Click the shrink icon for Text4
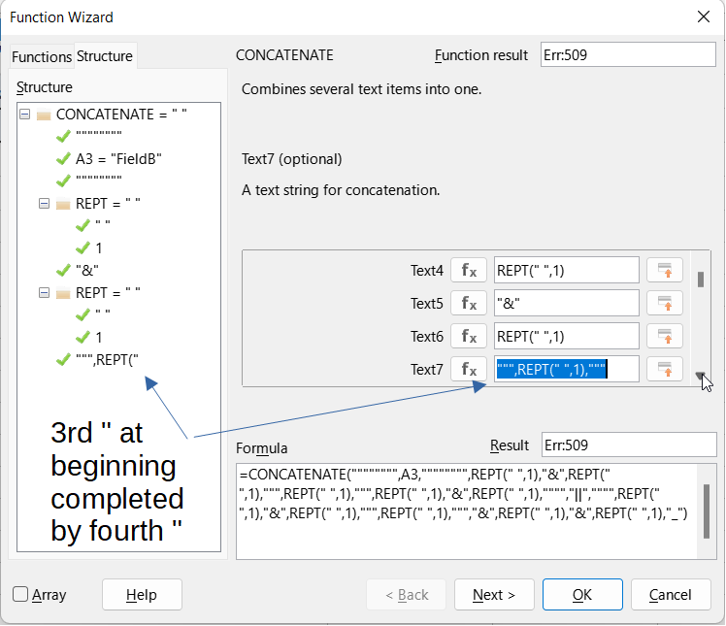 tap(665, 270)
